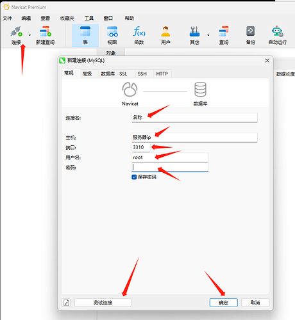Image resolution: width=295 pixels, height=320 pixels.
Task: Open the 文件 menu
Action: [7, 19]
